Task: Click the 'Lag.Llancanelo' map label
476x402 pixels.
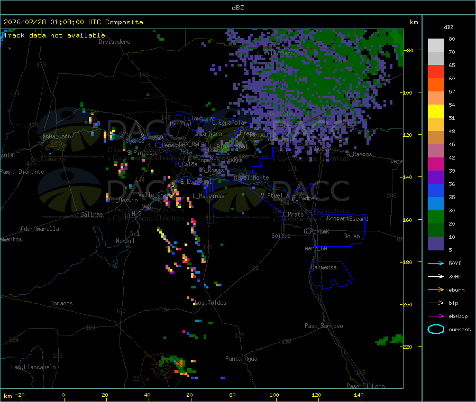Action: coord(33,368)
